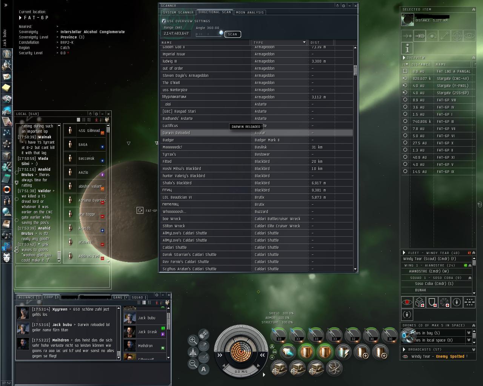Viewport: 483px width, 386px height.
Task: Toggle the blue propulsion module
Action: click(x=288, y=352)
